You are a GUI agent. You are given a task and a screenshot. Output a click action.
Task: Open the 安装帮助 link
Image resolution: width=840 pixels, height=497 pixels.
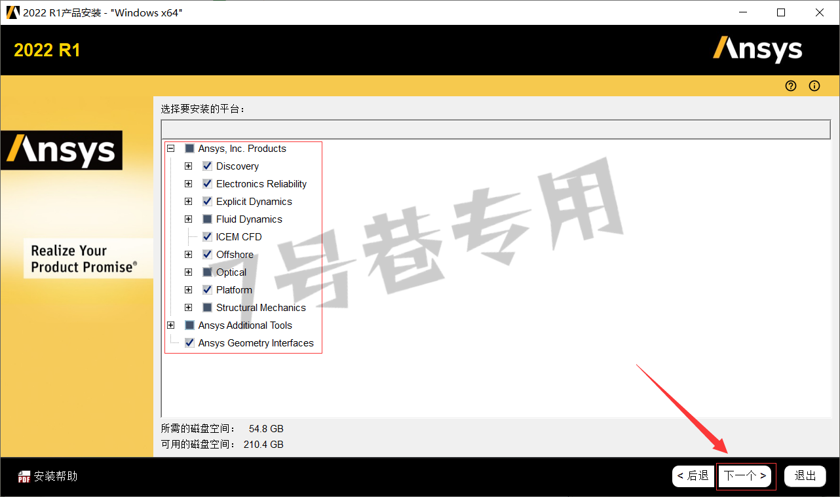(56, 476)
